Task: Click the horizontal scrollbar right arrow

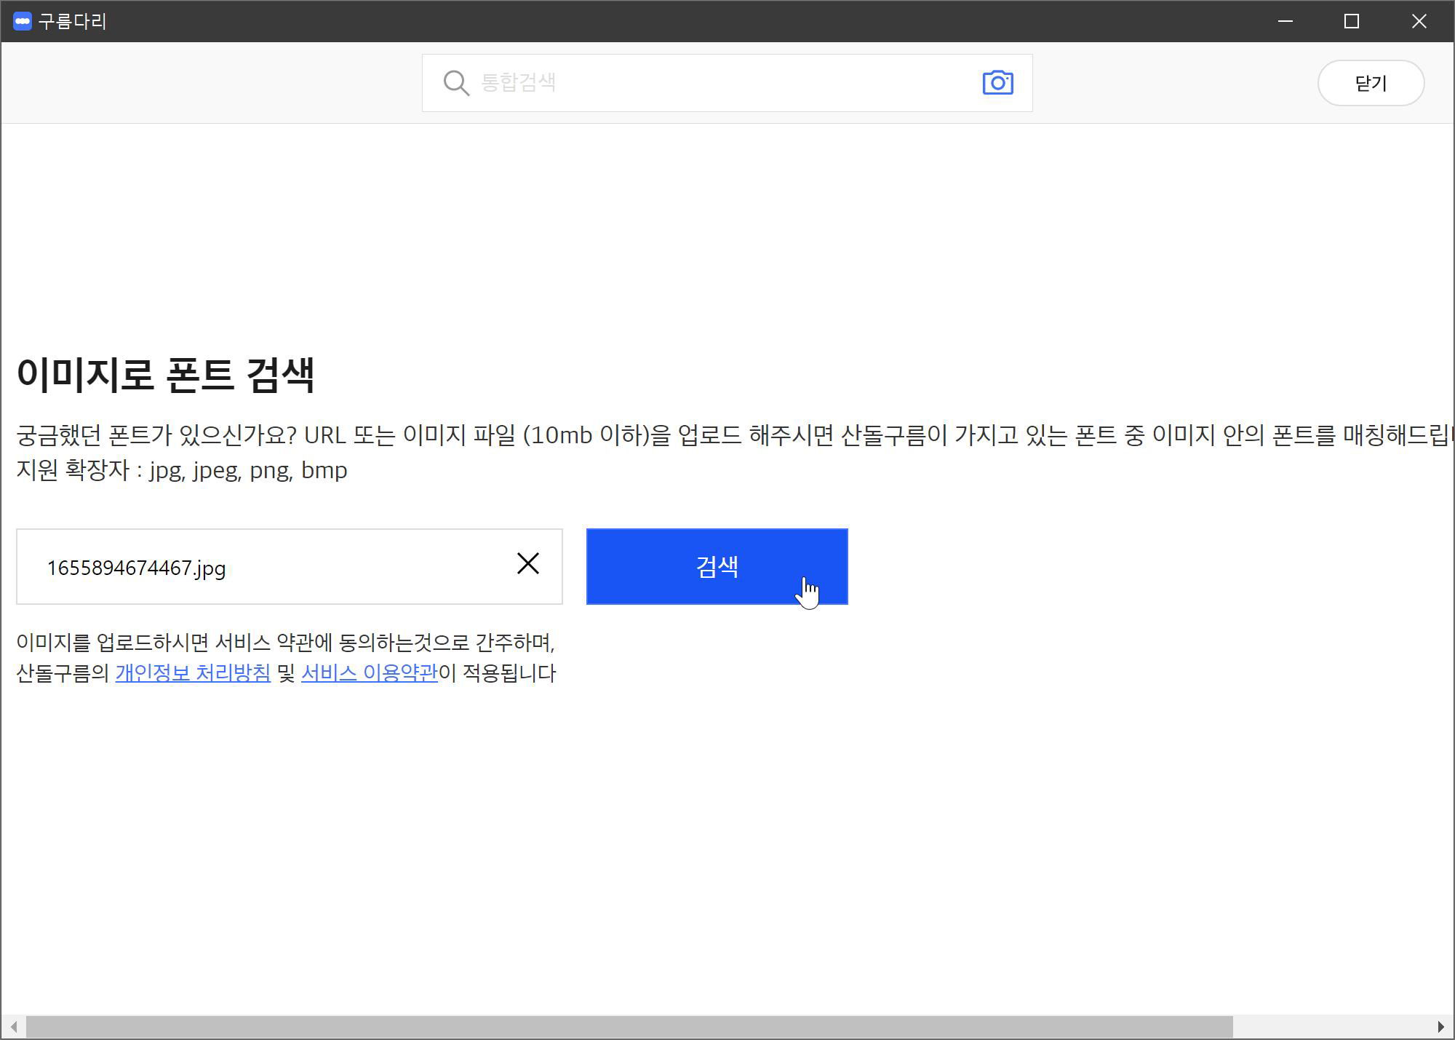Action: (1441, 1027)
